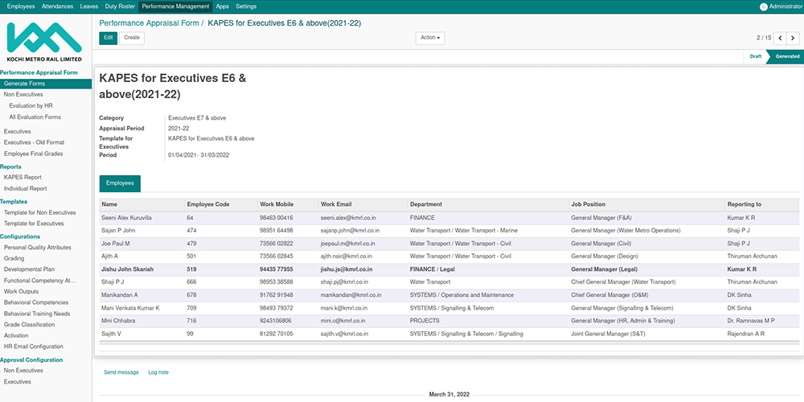Open Template for Executives sidebar item
804x402 pixels.
point(34,223)
